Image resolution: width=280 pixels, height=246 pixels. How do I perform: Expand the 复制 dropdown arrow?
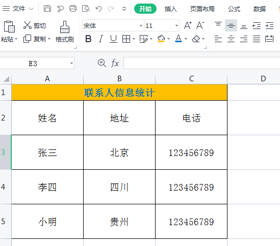point(49,39)
